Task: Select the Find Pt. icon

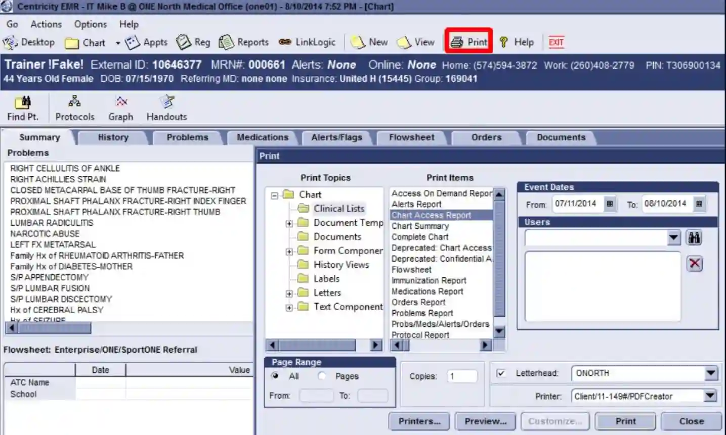Action: [23, 107]
